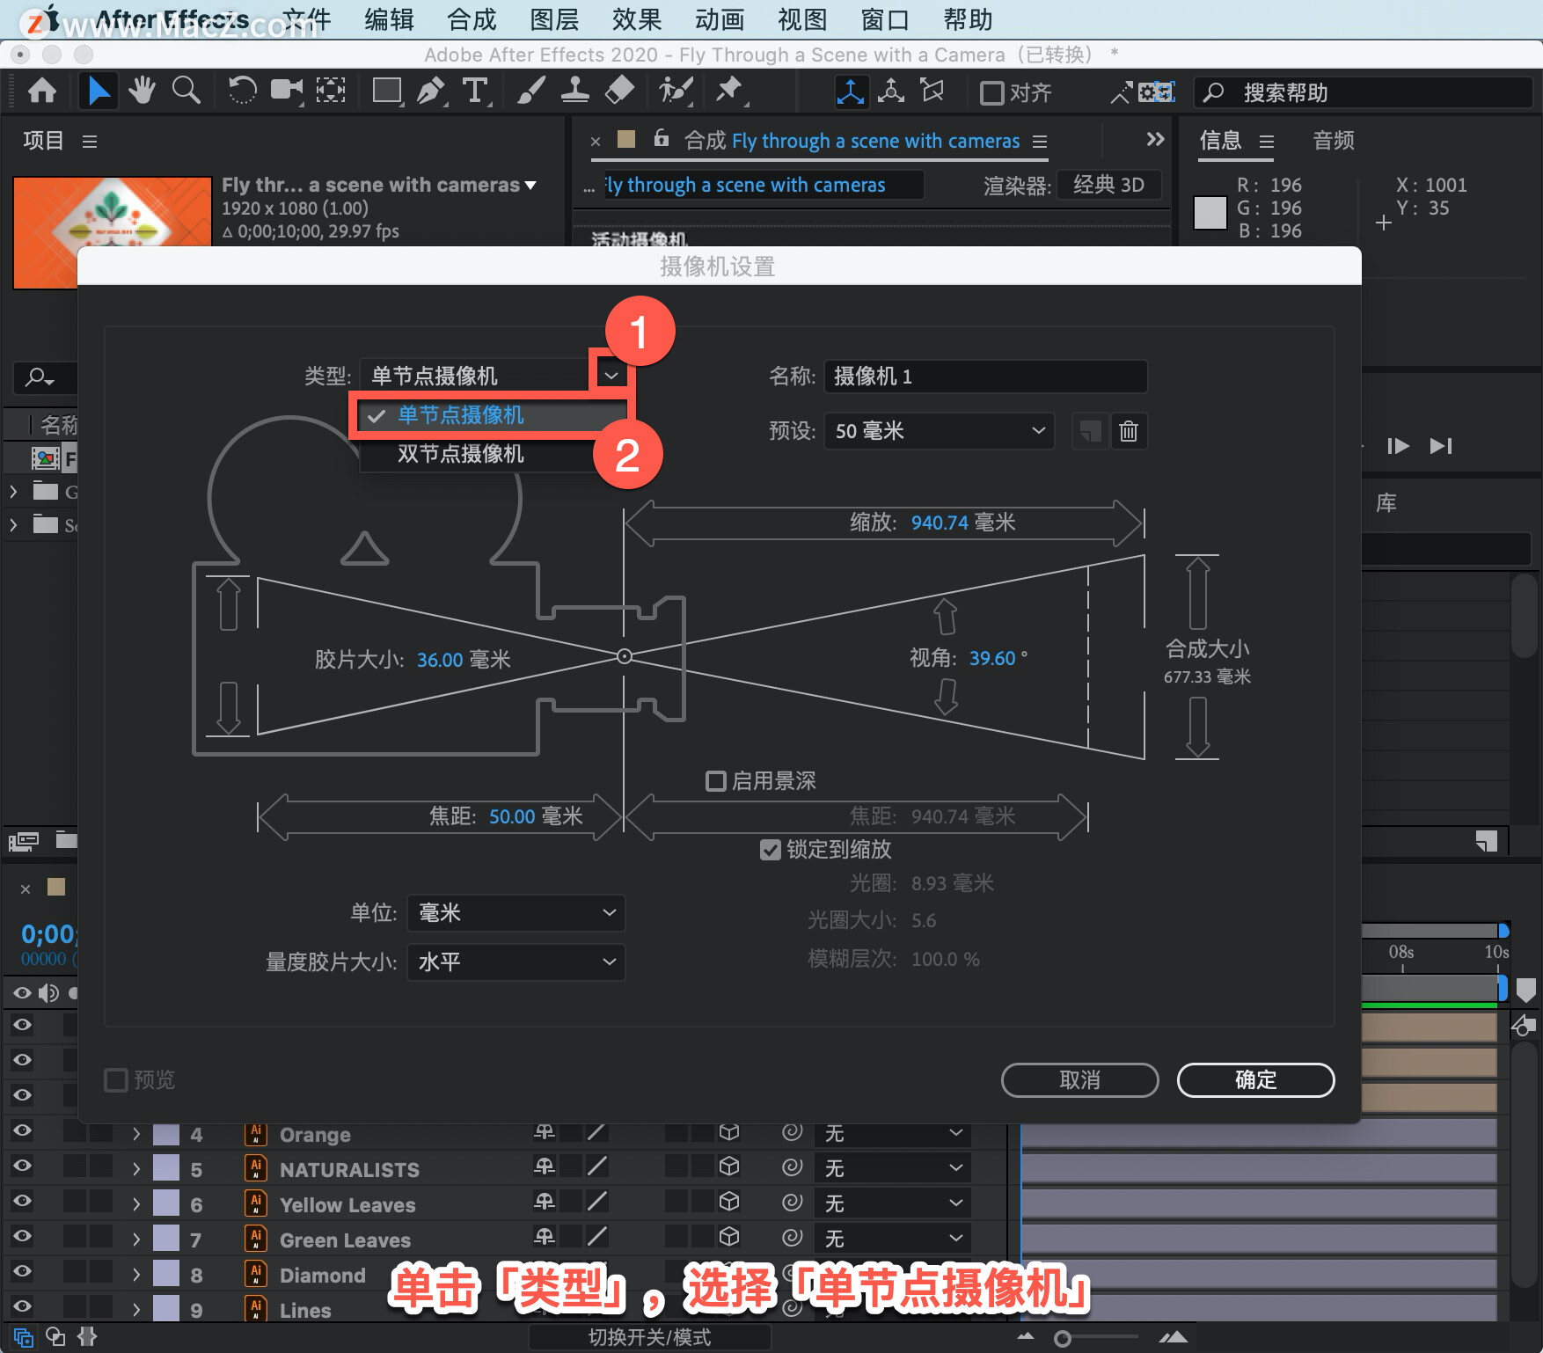
Task: Select the Puppet Pin tool
Action: 729,91
